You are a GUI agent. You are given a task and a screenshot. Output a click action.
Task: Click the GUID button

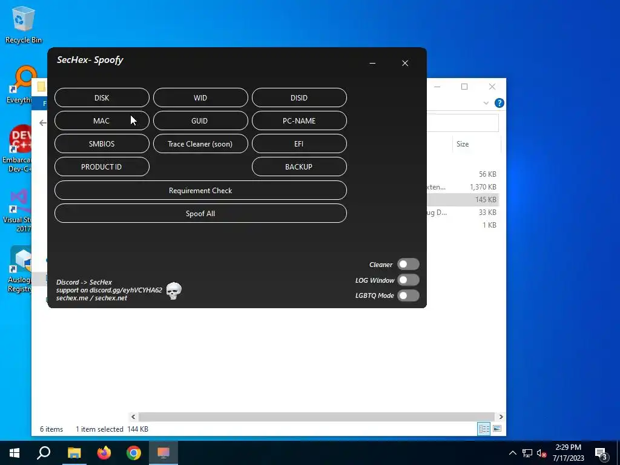tap(200, 120)
